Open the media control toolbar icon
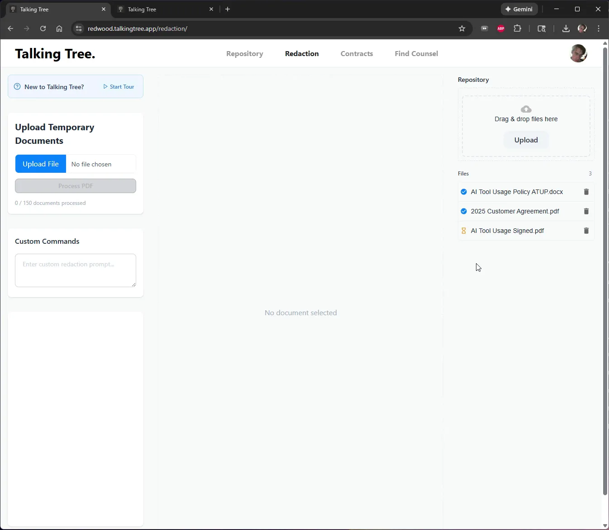609x530 pixels. tap(485, 28)
